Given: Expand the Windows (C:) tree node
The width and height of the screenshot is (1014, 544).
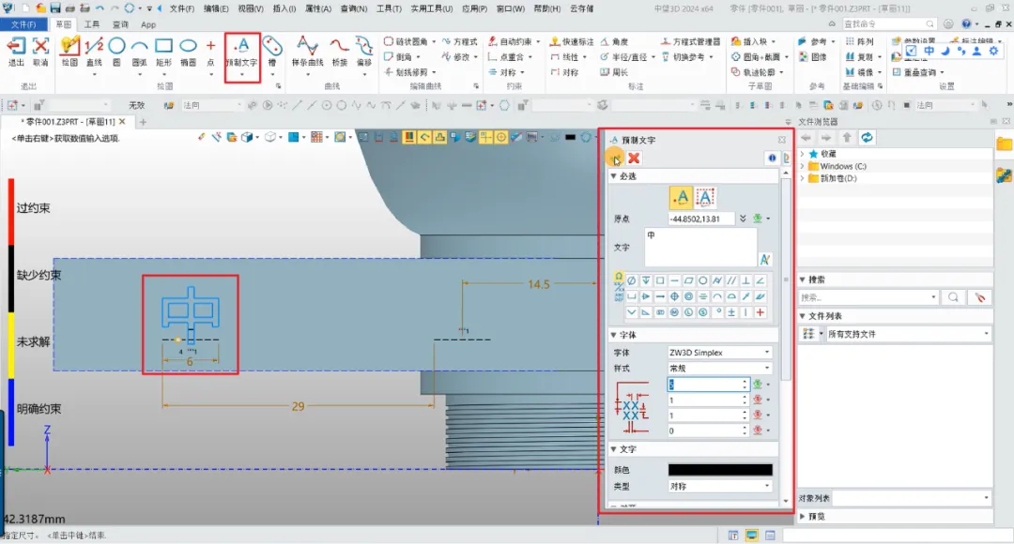Looking at the screenshot, I should [802, 166].
